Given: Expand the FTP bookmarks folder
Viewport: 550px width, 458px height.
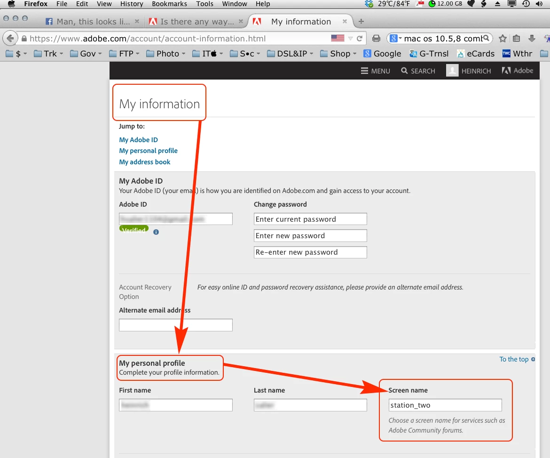Looking at the screenshot, I should [x=124, y=53].
